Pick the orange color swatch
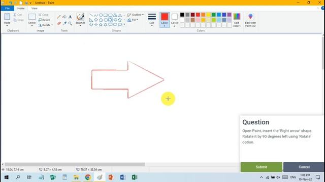325x182 pixels. (x=203, y=15)
